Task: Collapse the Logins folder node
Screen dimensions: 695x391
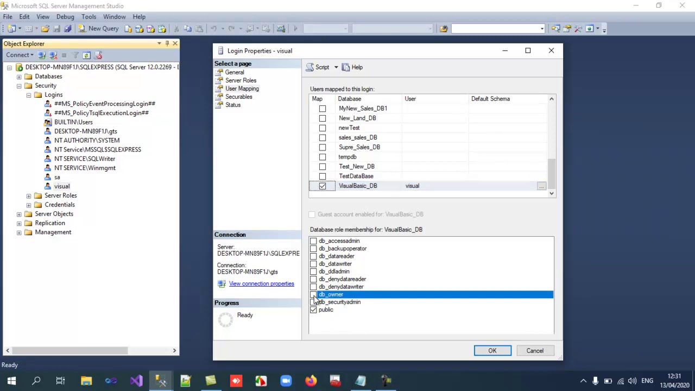Action: click(x=29, y=95)
